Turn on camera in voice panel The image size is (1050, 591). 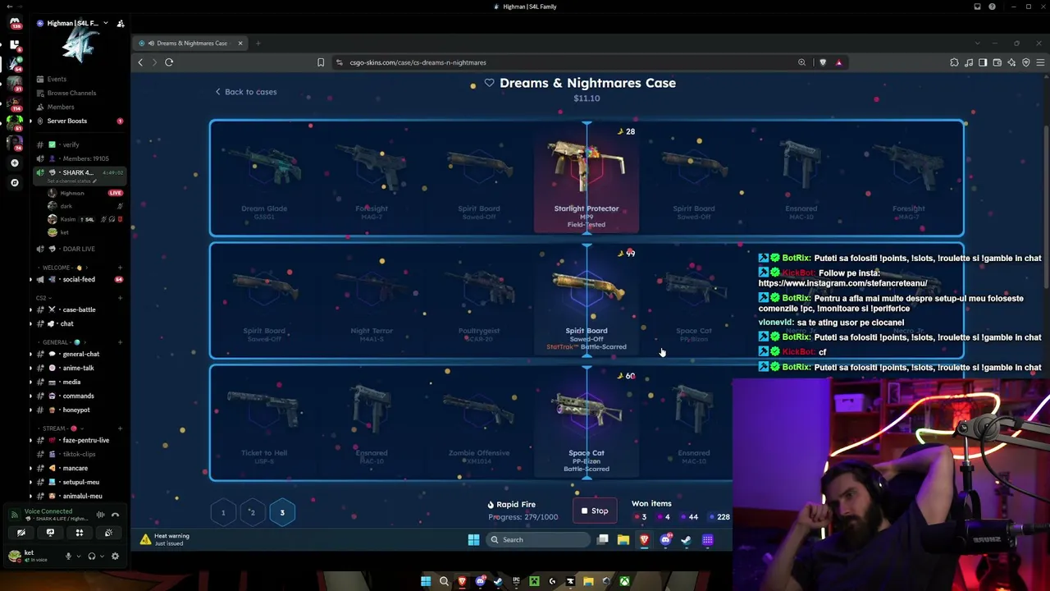pos(21,533)
